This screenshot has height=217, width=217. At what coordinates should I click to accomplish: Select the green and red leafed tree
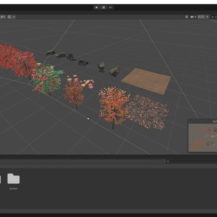tap(46, 79)
